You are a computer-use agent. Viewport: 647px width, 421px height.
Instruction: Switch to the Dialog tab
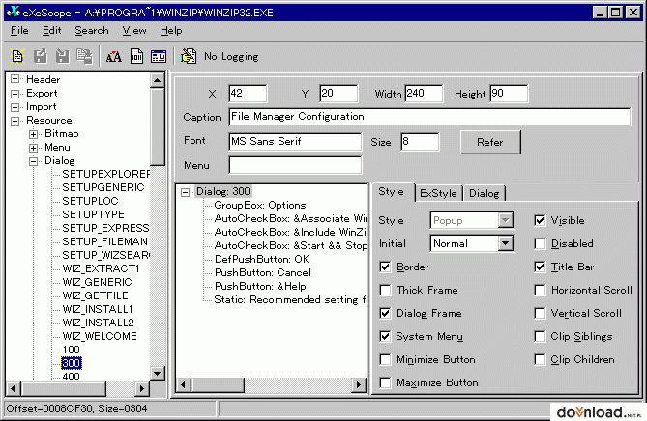tap(484, 193)
